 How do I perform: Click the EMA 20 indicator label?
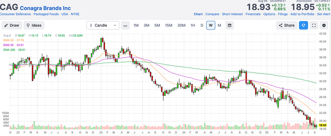tap(14, 40)
